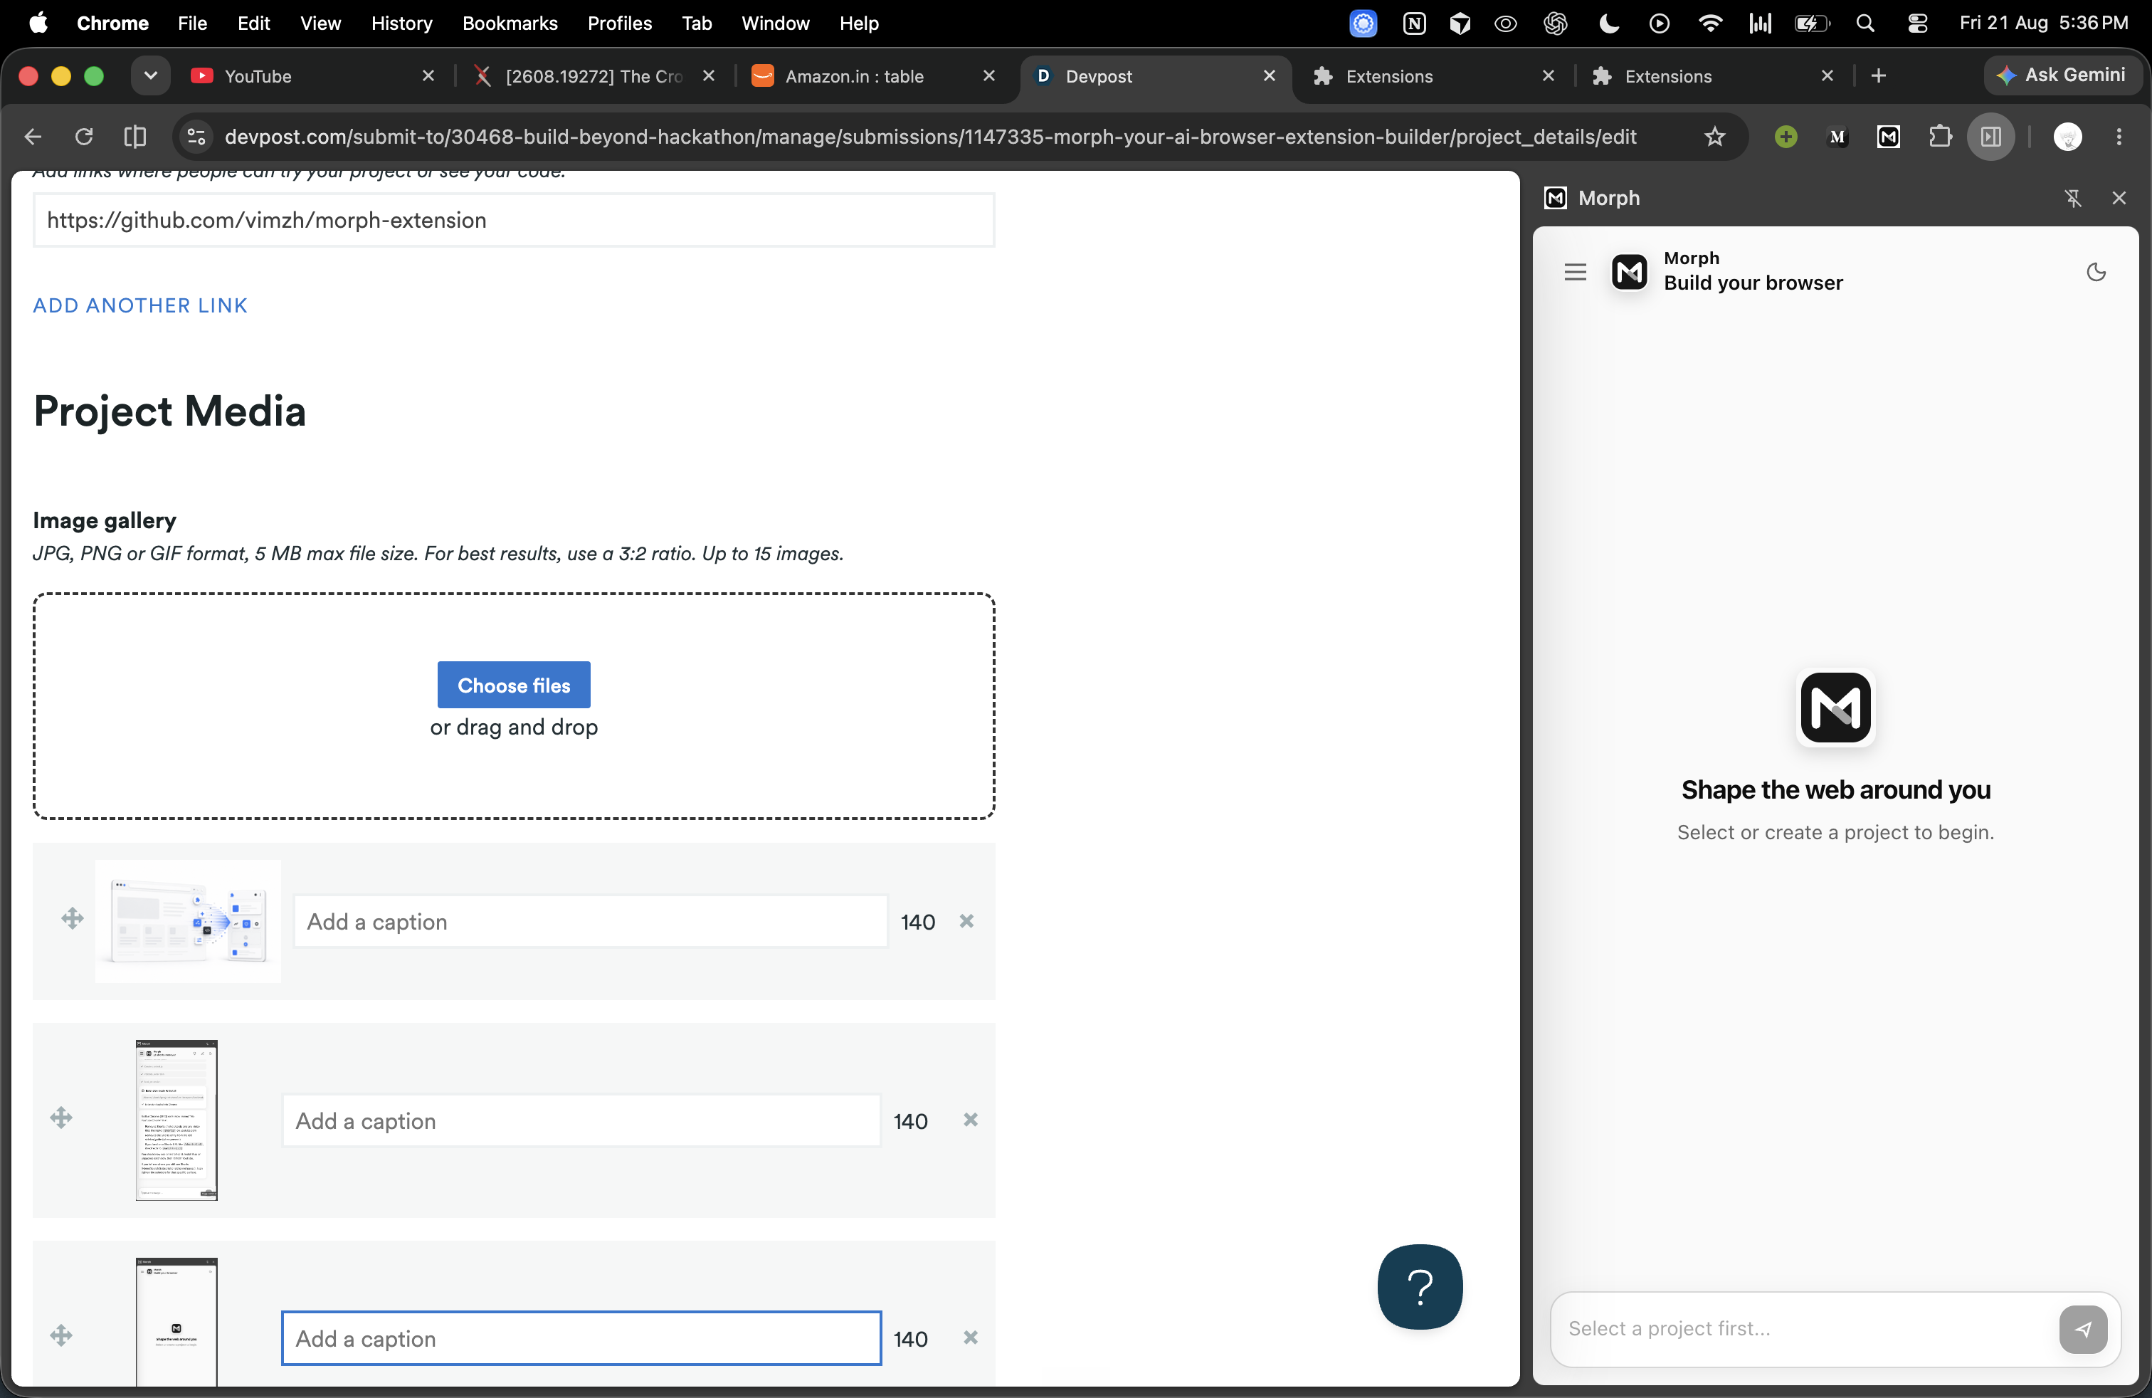This screenshot has width=2152, height=1398.
Task: Toggle the side panel toolbar button
Action: (1990, 137)
